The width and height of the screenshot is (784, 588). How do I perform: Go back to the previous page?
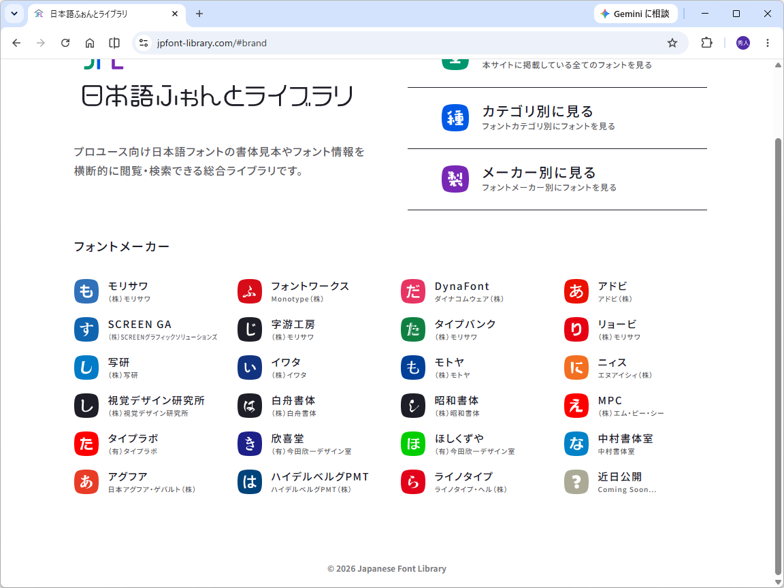coord(16,43)
